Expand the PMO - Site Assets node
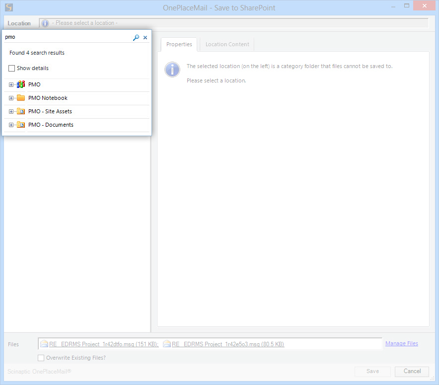The image size is (439, 385). (11, 111)
